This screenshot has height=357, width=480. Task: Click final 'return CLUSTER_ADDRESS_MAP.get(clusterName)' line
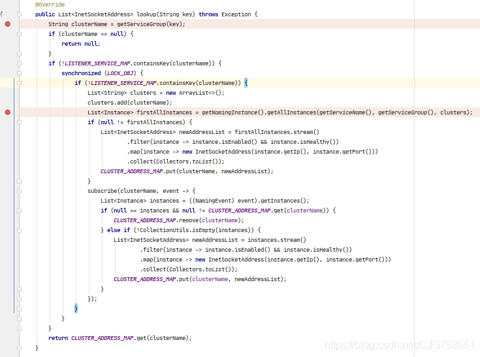120,338
